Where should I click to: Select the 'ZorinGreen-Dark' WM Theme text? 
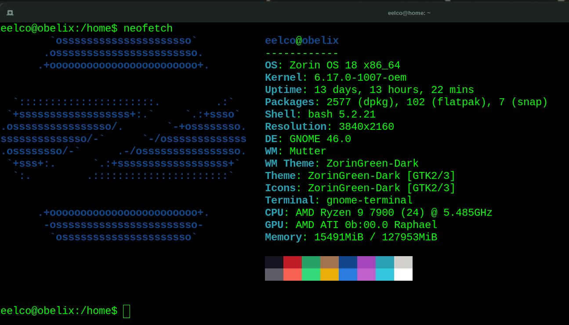tap(373, 163)
